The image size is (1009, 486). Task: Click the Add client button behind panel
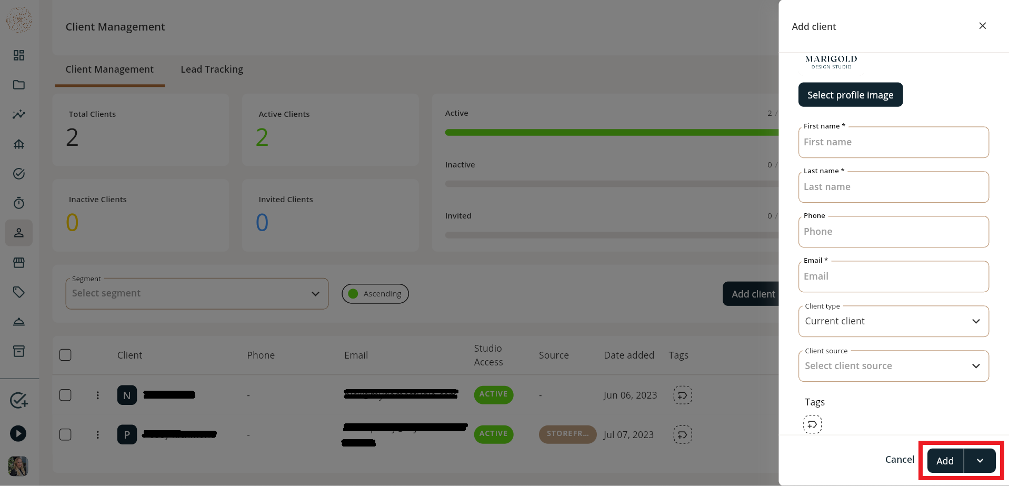(x=751, y=294)
